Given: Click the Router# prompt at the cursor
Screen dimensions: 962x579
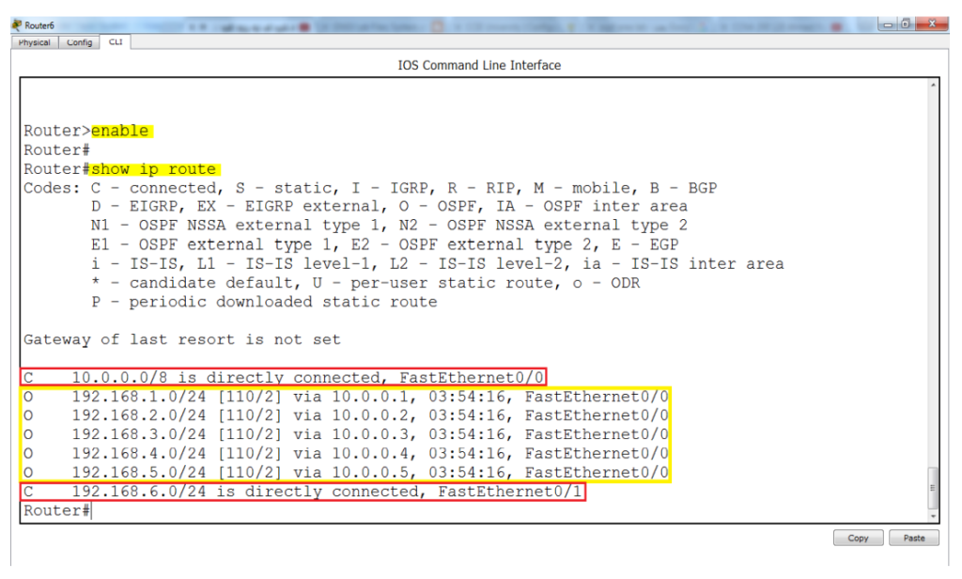Looking at the screenshot, I should coord(57,510).
